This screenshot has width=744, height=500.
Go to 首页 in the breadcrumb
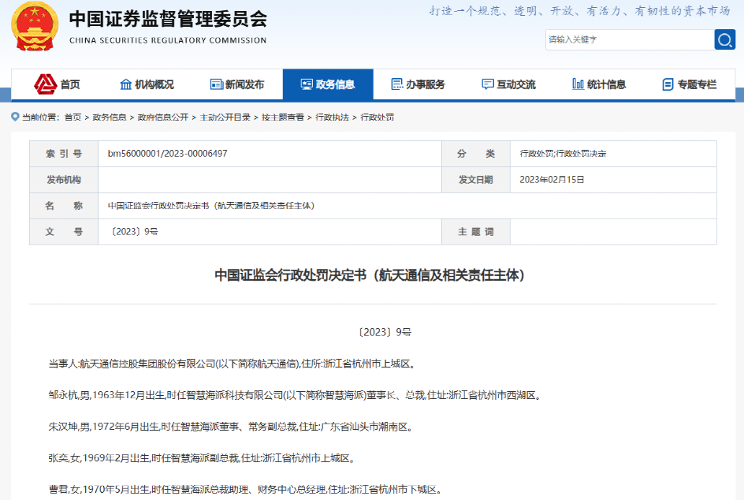pyautogui.click(x=73, y=118)
